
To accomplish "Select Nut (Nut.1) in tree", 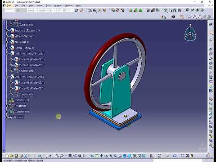I will [22, 42].
